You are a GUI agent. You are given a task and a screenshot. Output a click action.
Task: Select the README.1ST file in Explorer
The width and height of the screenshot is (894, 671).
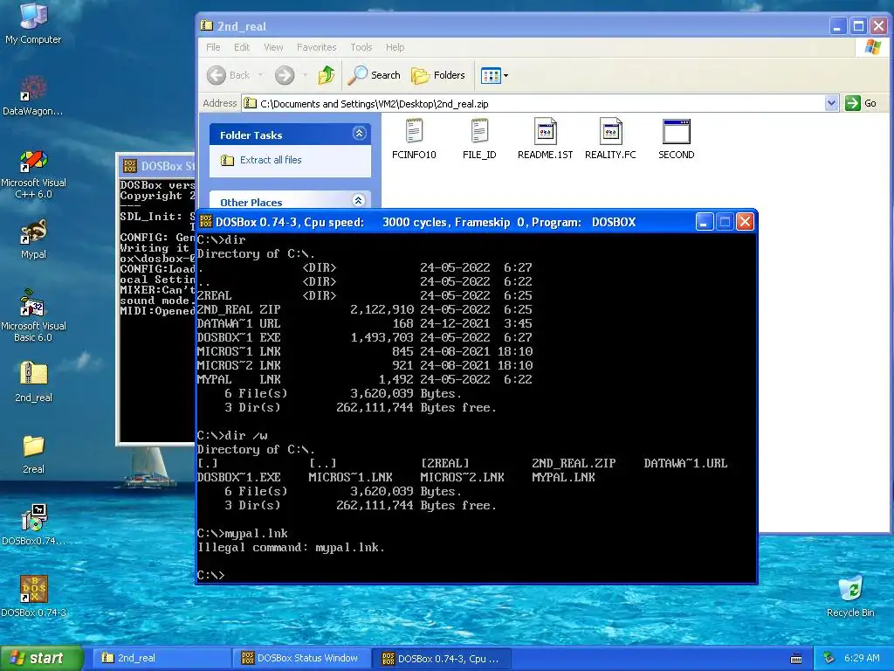tap(545, 139)
